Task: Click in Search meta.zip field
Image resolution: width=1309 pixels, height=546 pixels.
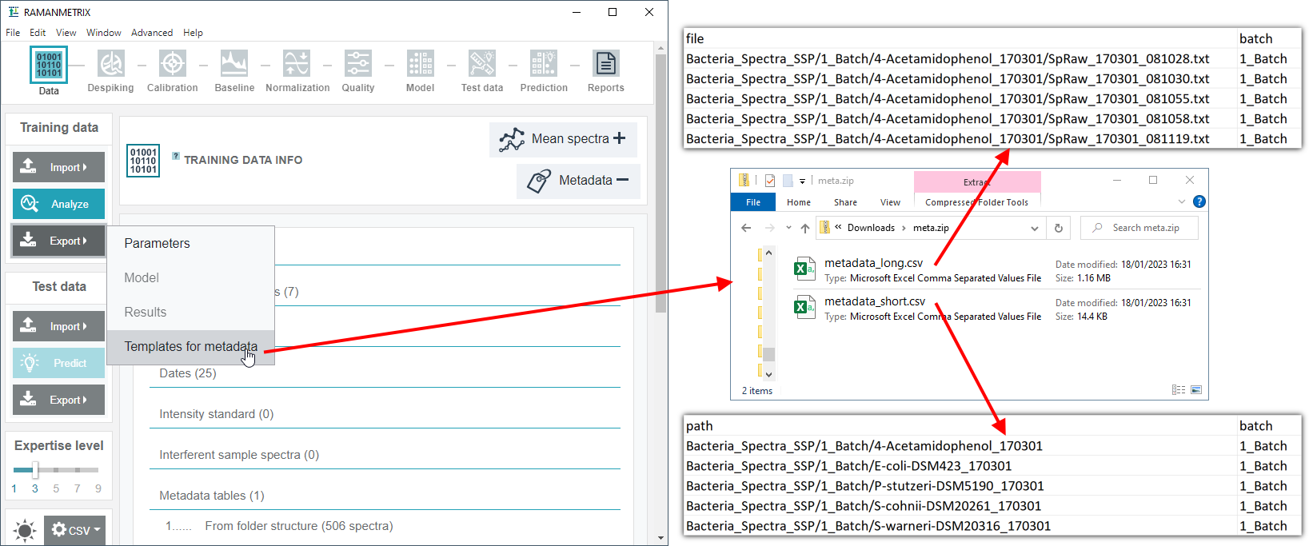Action: [1139, 228]
